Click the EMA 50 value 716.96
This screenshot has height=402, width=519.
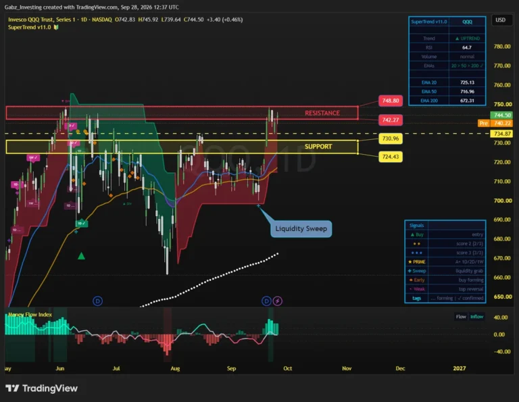pyautogui.click(x=467, y=91)
